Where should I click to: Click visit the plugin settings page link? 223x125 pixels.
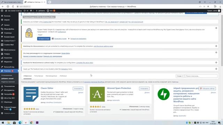103,46
